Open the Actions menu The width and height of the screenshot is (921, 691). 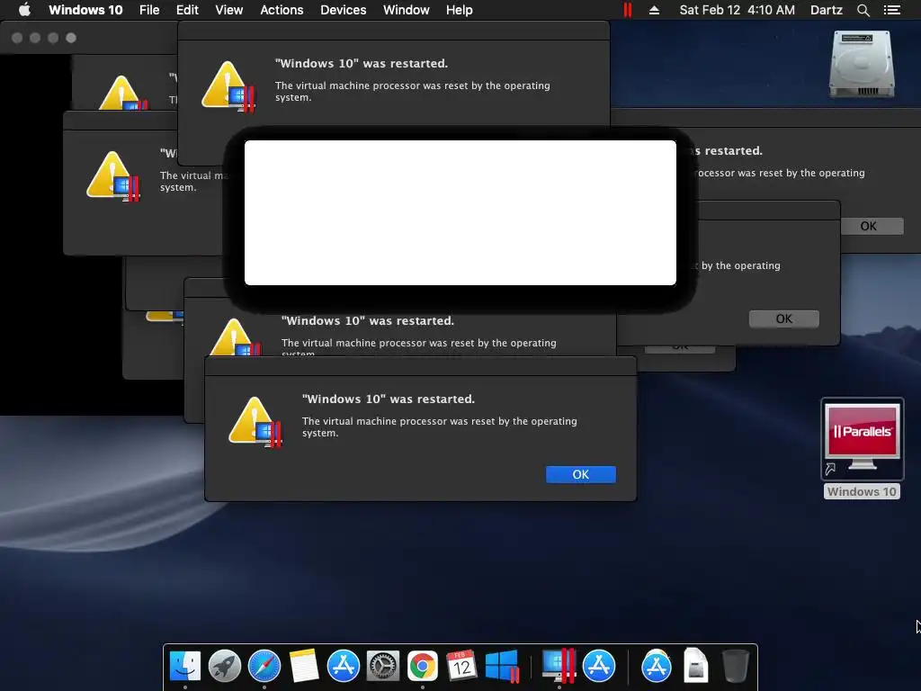(282, 10)
